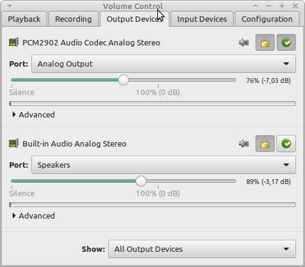305x267 pixels.
Task: Switch to the Recording tab
Action: tap(73, 19)
